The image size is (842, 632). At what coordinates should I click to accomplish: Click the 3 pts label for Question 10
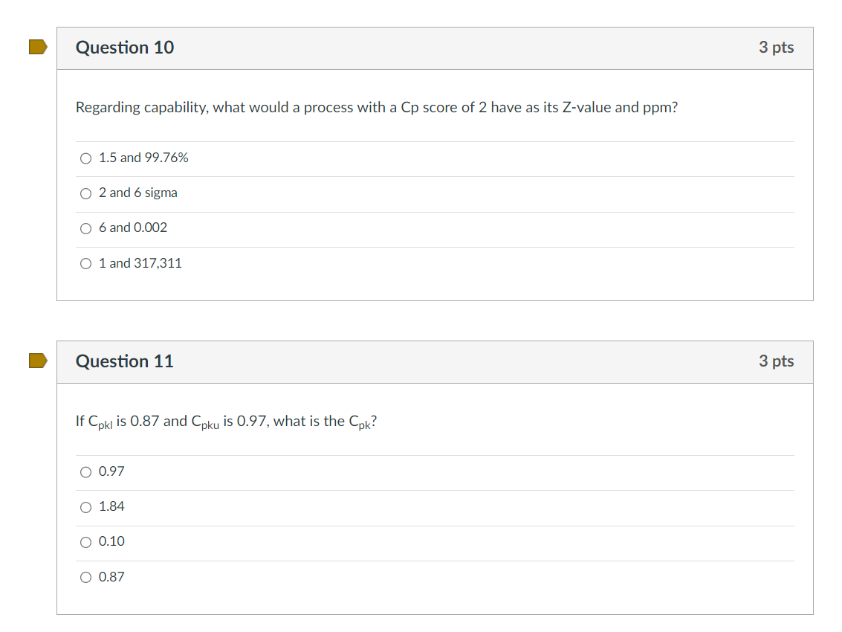pyautogui.click(x=777, y=48)
